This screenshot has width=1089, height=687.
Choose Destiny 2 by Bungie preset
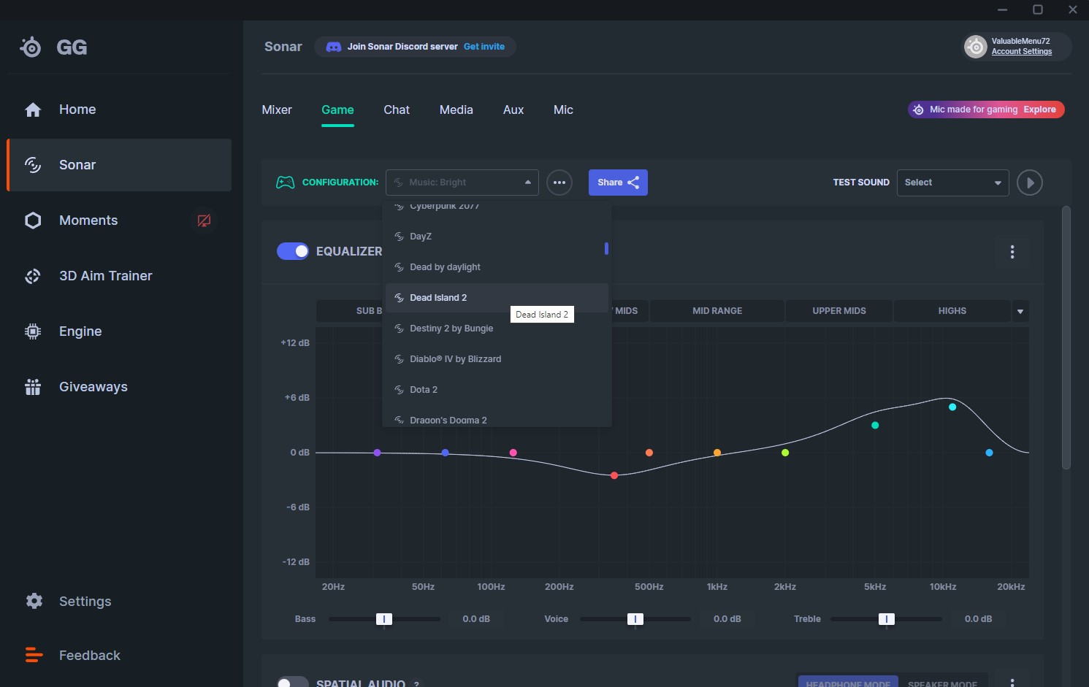coord(451,329)
